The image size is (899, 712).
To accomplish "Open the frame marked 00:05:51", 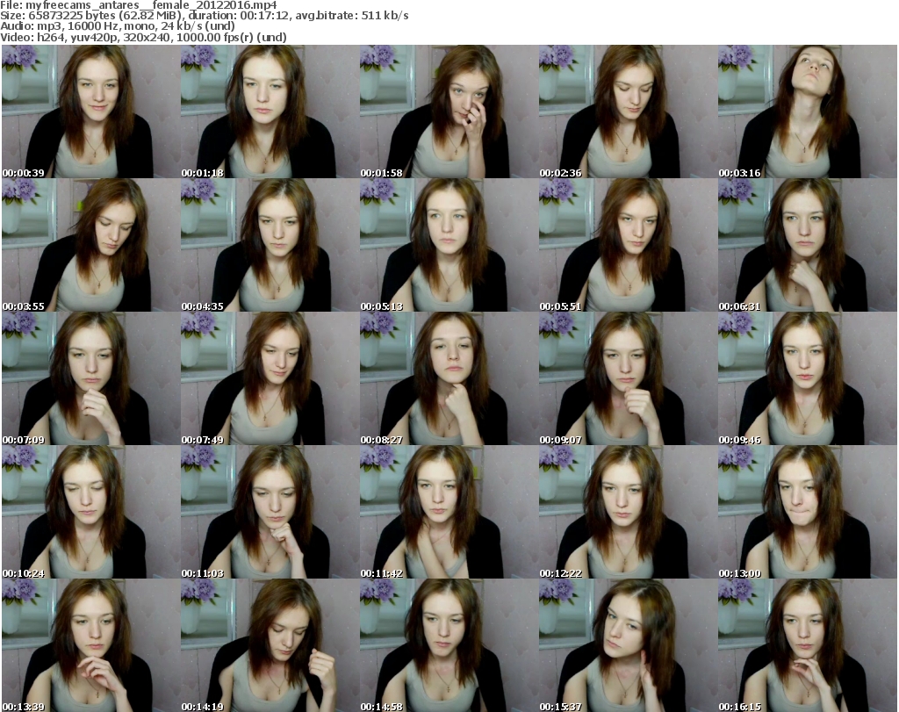I will point(628,245).
